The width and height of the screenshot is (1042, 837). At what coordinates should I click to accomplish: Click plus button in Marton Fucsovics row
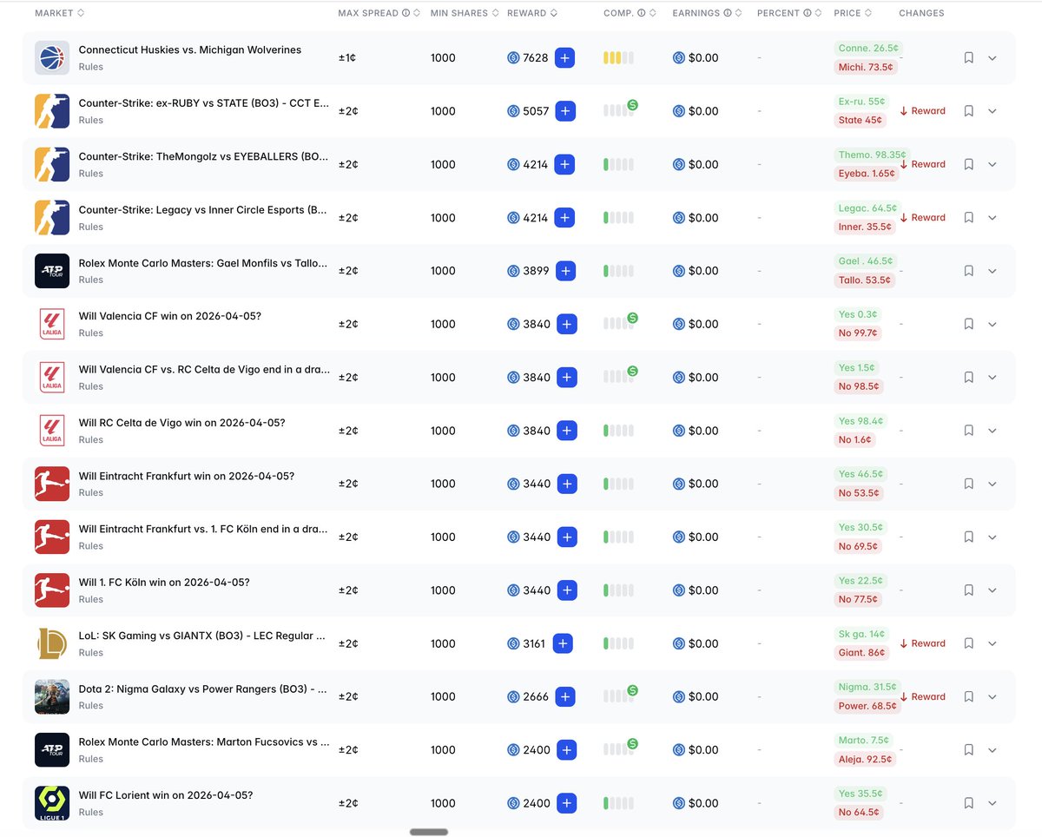(566, 750)
